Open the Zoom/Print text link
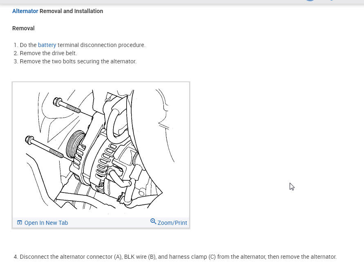Viewport: 364px width, 271px height. (172, 223)
